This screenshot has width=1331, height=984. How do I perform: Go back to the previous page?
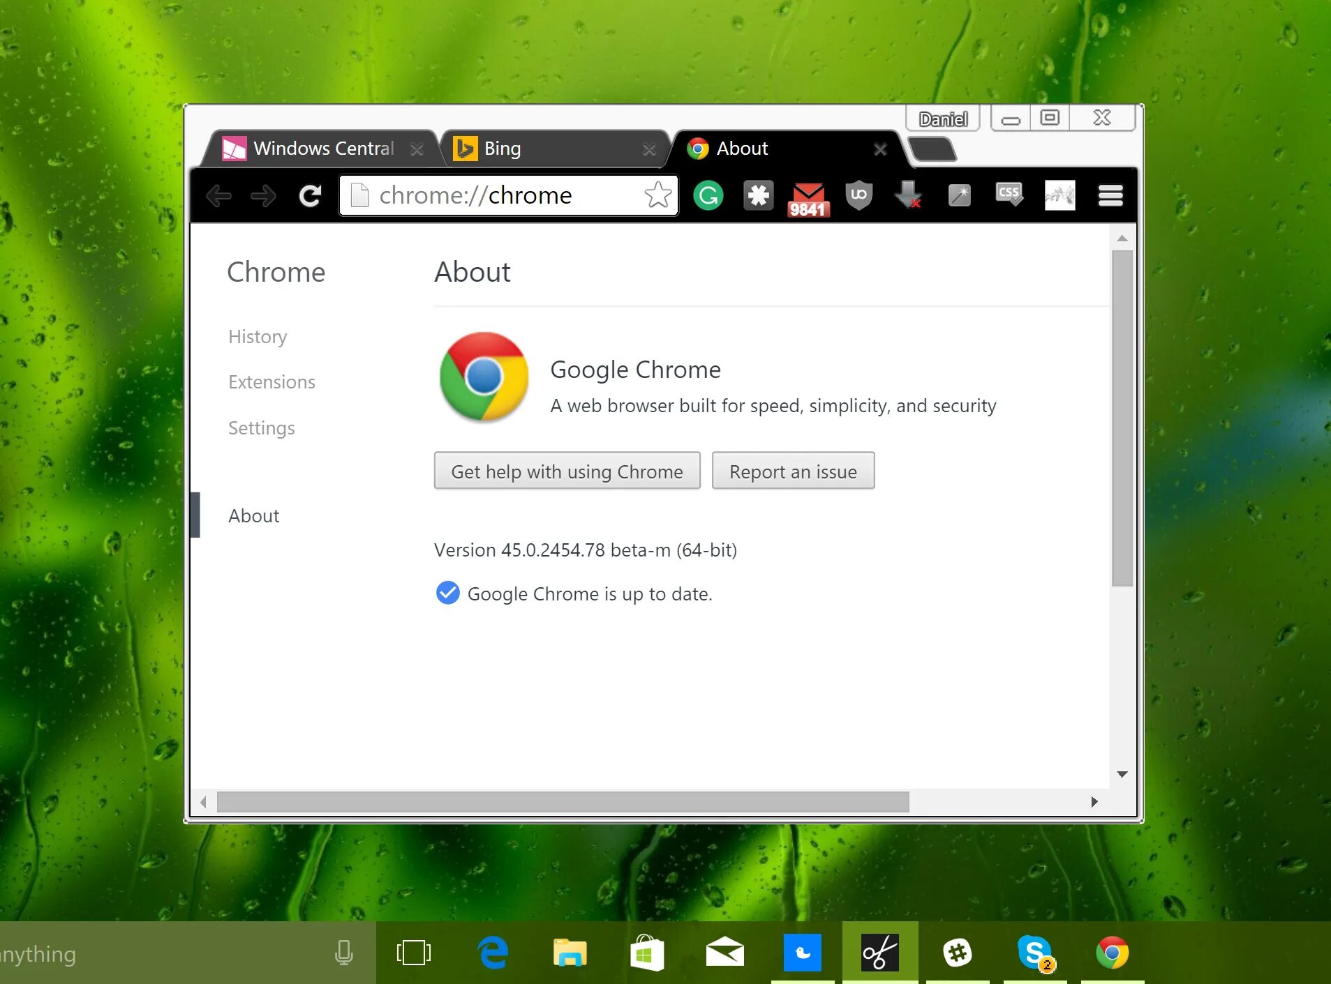point(219,196)
